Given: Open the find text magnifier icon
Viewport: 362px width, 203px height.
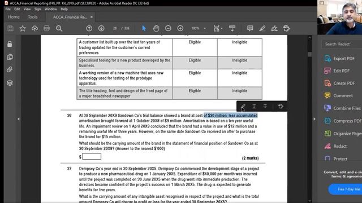Looking at the screenshot, I should pos(59,28).
